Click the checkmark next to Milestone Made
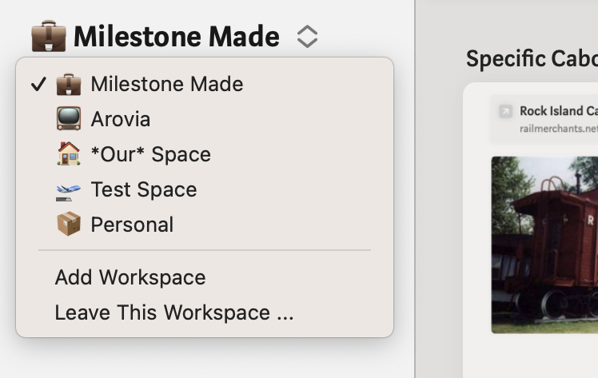 point(37,85)
